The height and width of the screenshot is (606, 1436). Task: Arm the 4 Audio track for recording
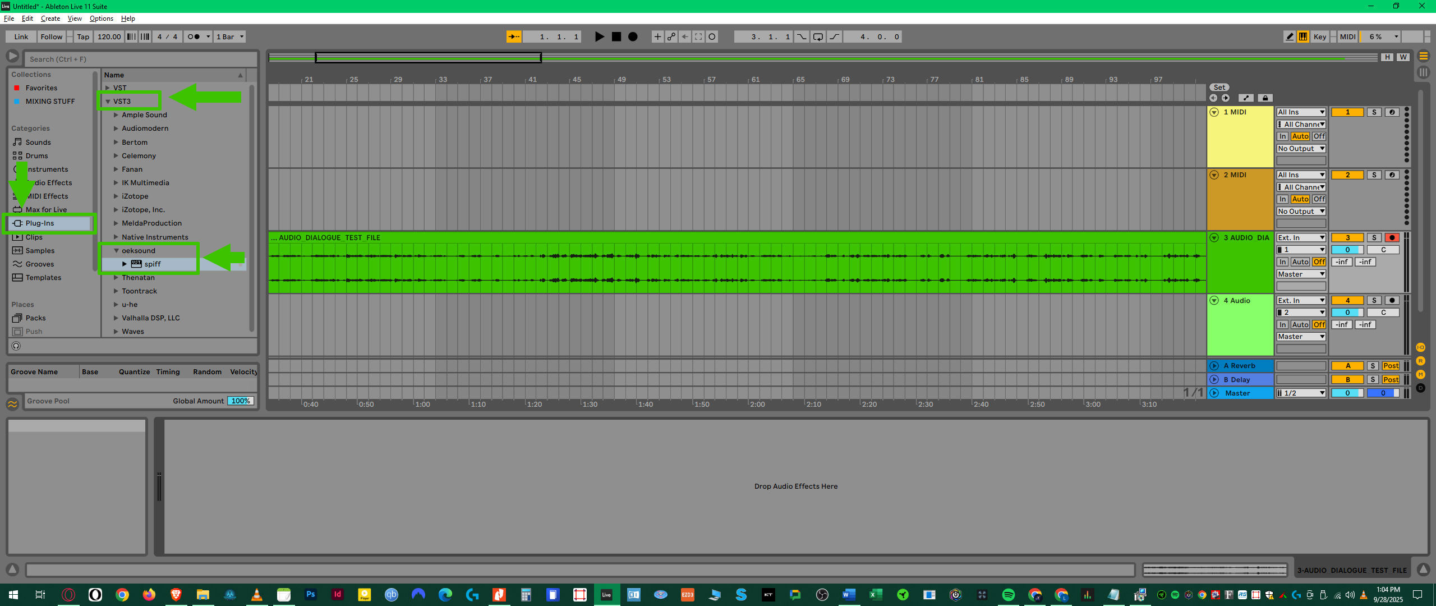tap(1392, 301)
